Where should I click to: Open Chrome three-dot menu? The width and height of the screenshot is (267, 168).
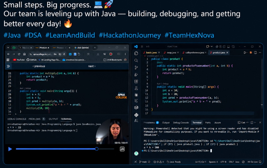pyautogui.click(x=125, y=54)
